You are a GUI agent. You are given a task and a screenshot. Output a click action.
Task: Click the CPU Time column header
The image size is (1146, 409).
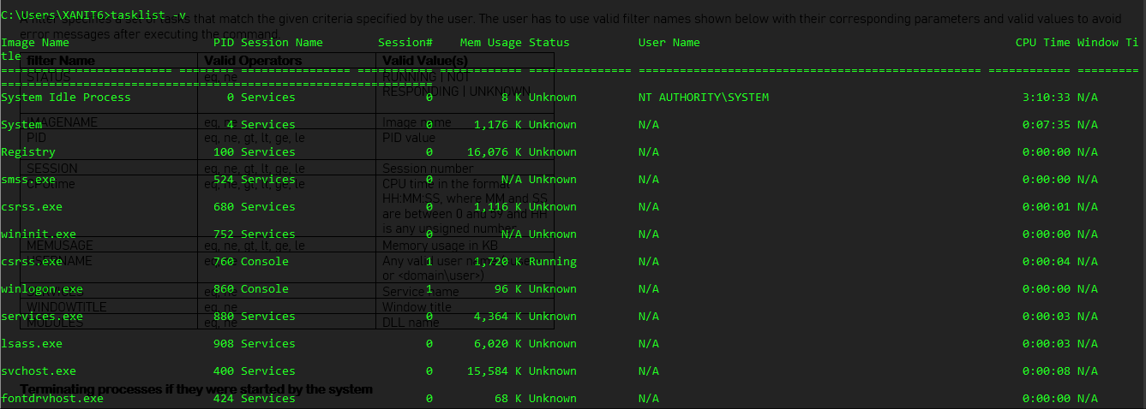pos(1042,43)
